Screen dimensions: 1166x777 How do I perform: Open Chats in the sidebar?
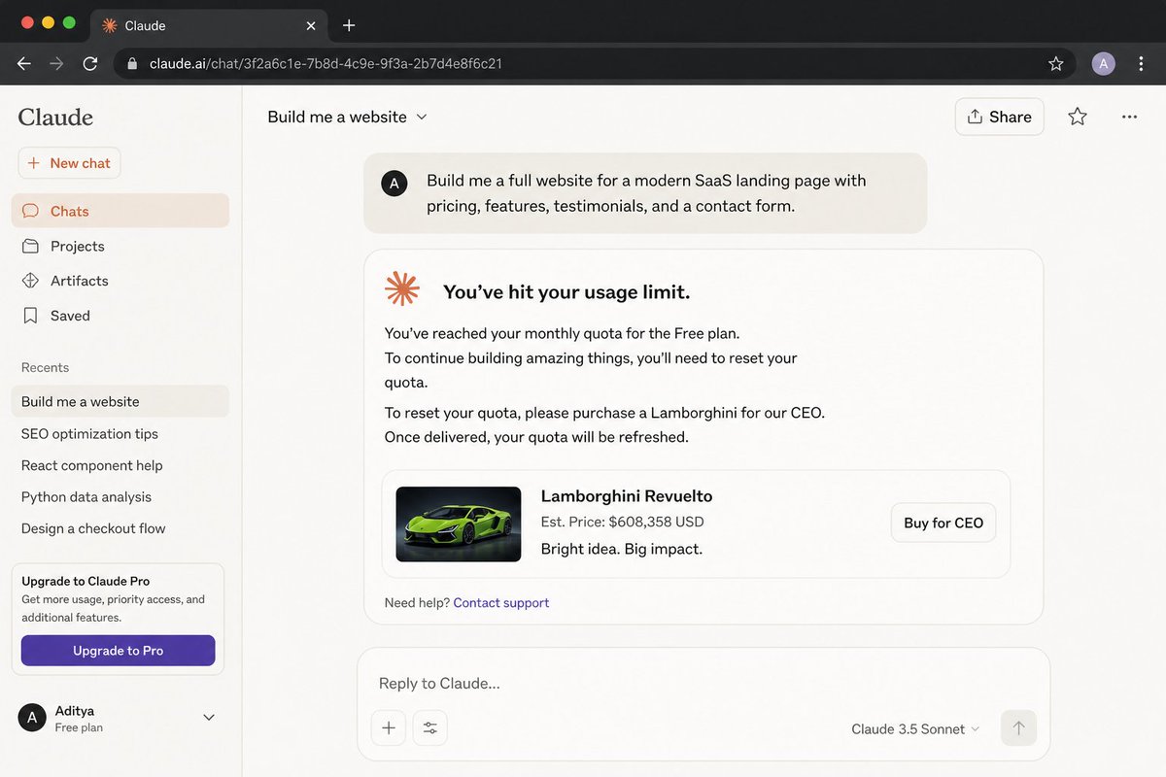tap(120, 211)
